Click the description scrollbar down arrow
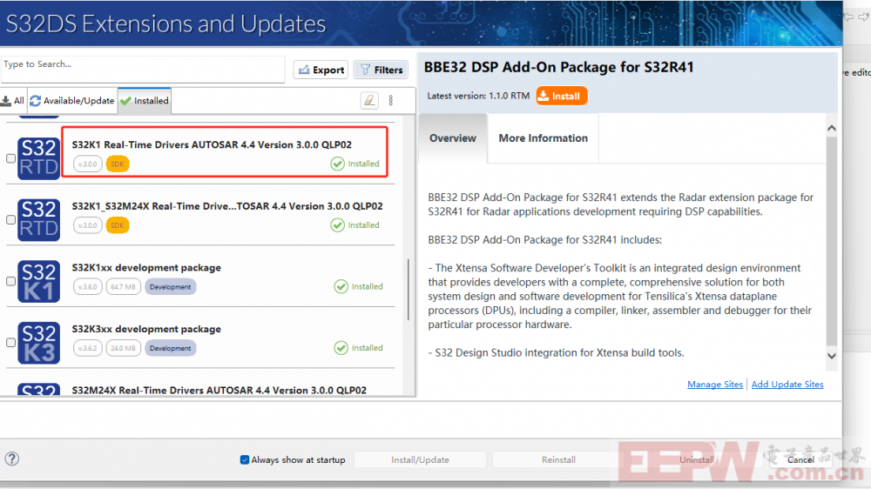The height and width of the screenshot is (489, 871). 832,356
